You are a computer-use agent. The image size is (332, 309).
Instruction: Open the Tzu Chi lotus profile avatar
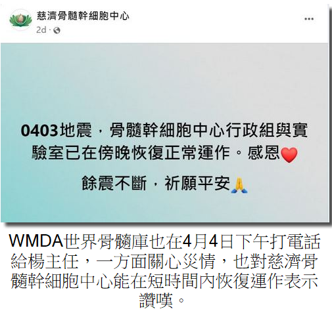pos(21,21)
